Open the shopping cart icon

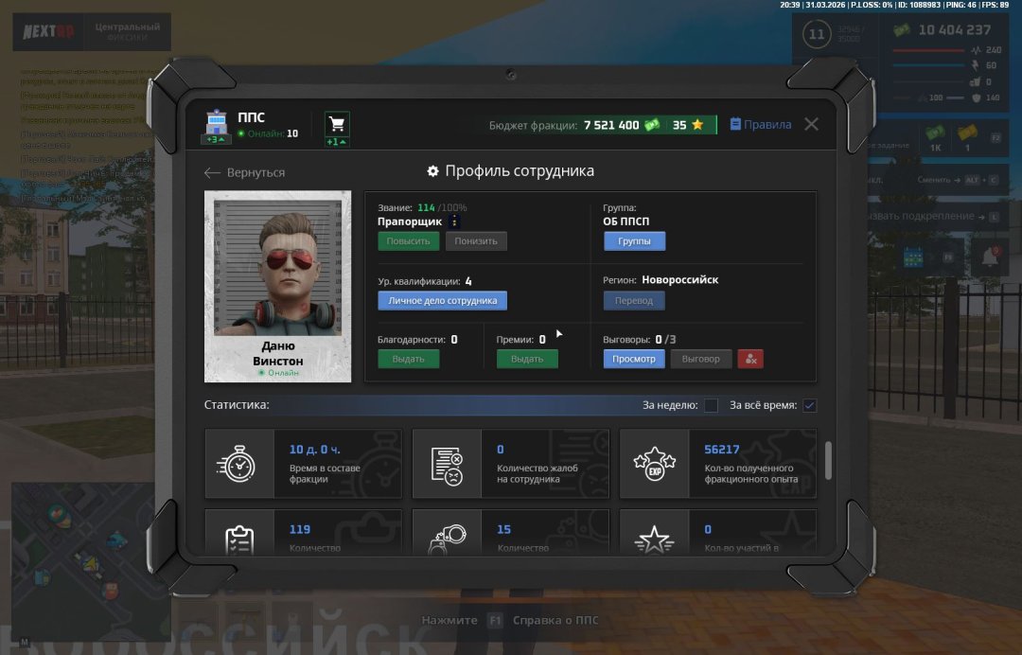337,124
